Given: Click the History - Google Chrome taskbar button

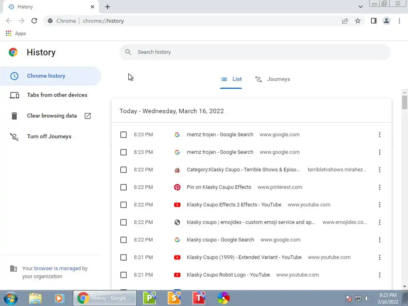Looking at the screenshot, I should pyautogui.click(x=105, y=298).
